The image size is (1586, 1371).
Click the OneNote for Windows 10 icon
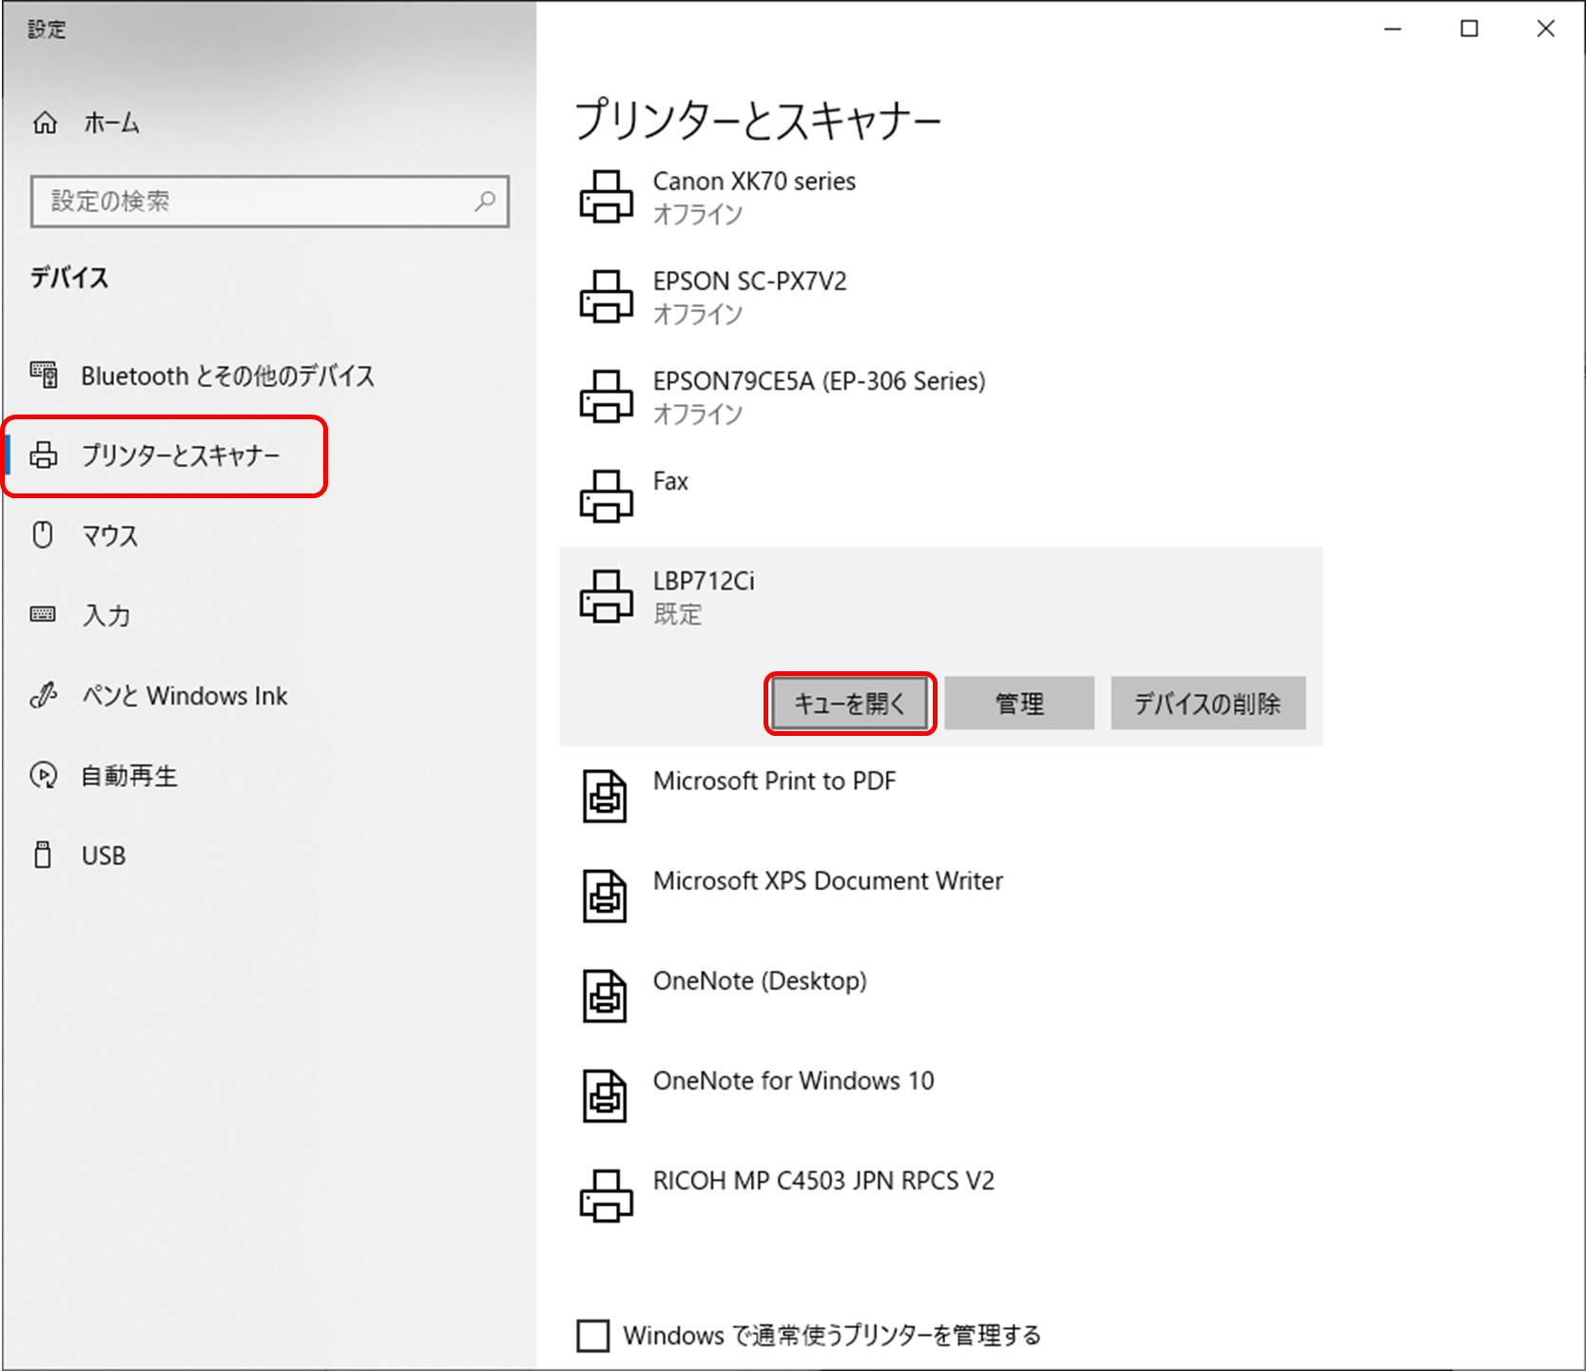[x=605, y=1095]
